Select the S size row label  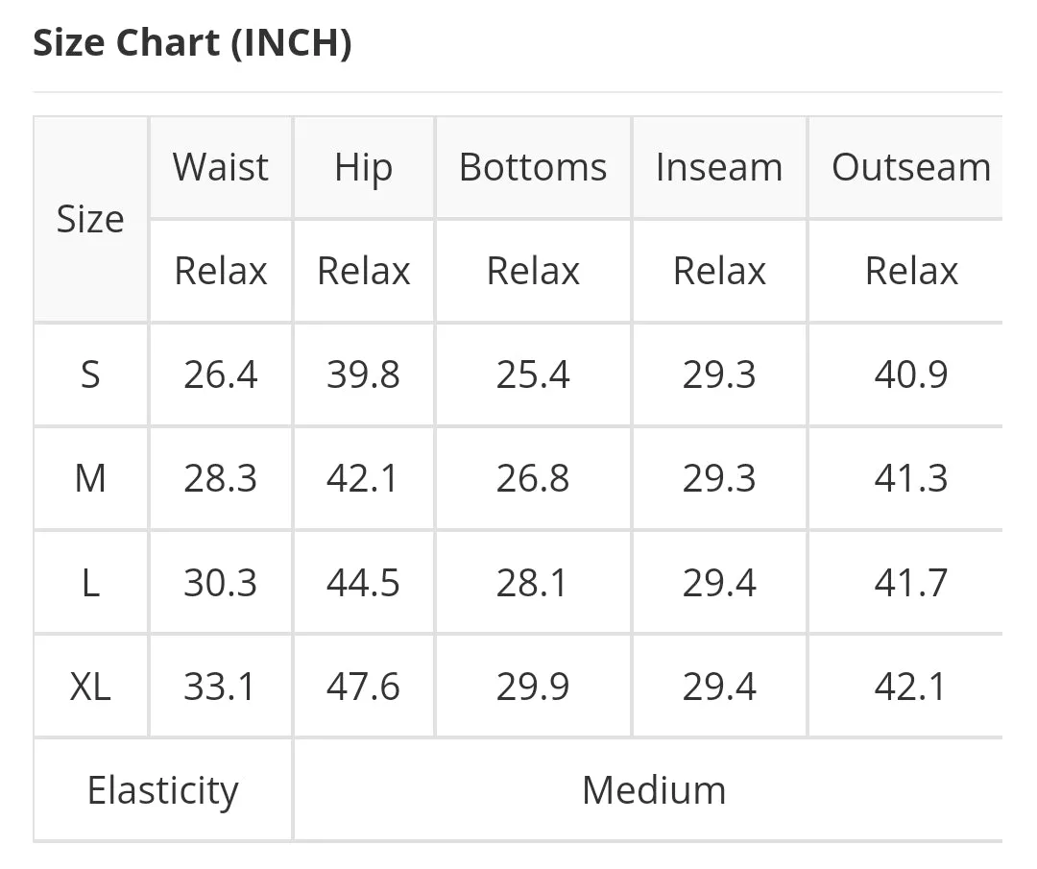coord(90,374)
